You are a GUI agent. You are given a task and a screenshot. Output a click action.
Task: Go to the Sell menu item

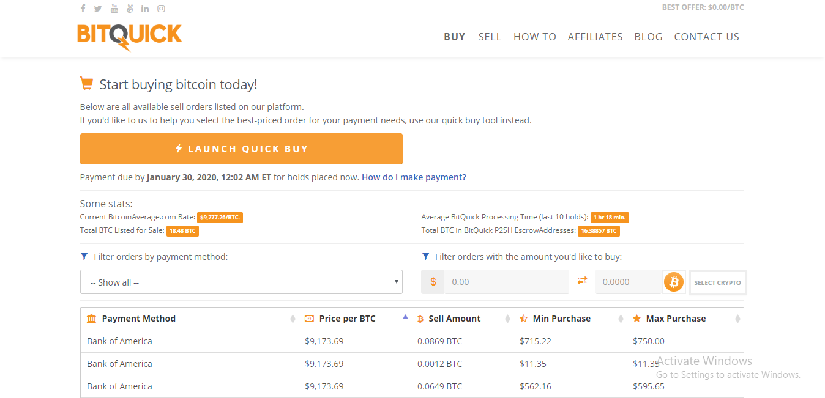pos(490,37)
